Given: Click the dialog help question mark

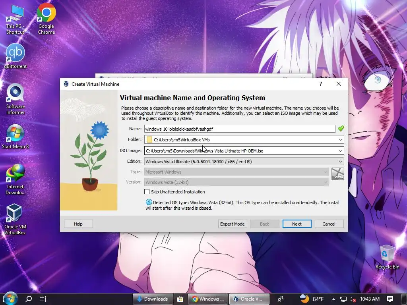Looking at the screenshot, I should 321,84.
